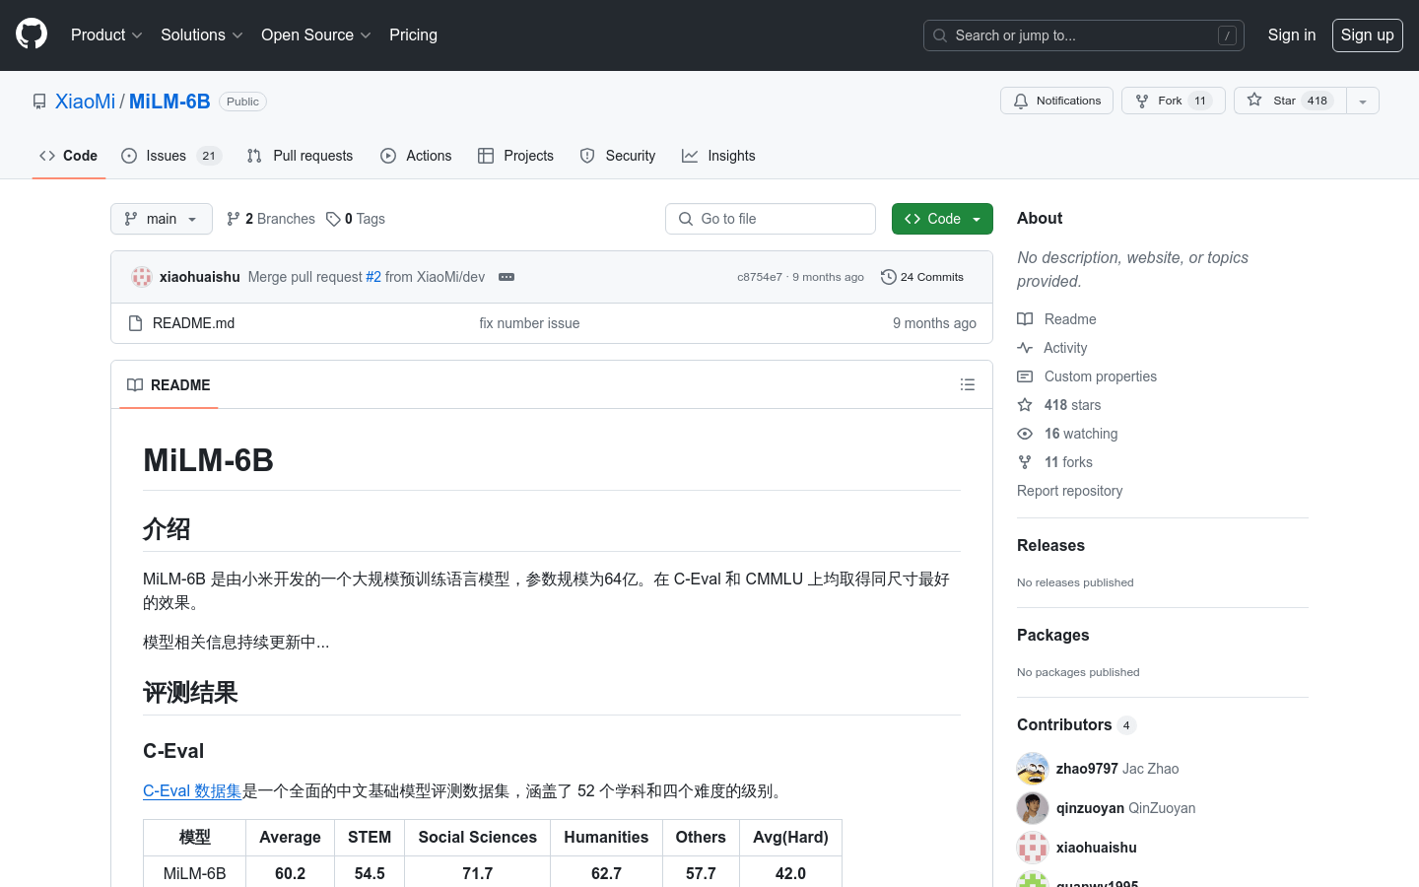View the 24 Commits history
1419x887 pixels.
pos(922,277)
